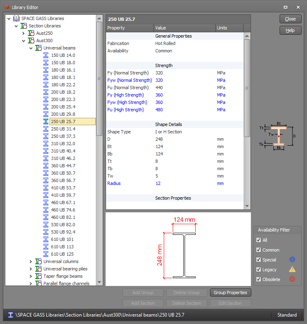Image resolution: width=307 pixels, height=324 pixels.
Task: Click the yellow warning icon beside Legacy
Action: pyautogui.click(x=292, y=269)
